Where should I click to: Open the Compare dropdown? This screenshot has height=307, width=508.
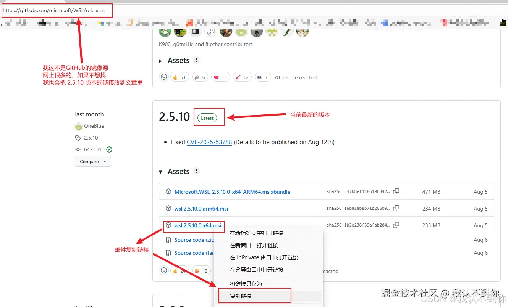[93, 162]
